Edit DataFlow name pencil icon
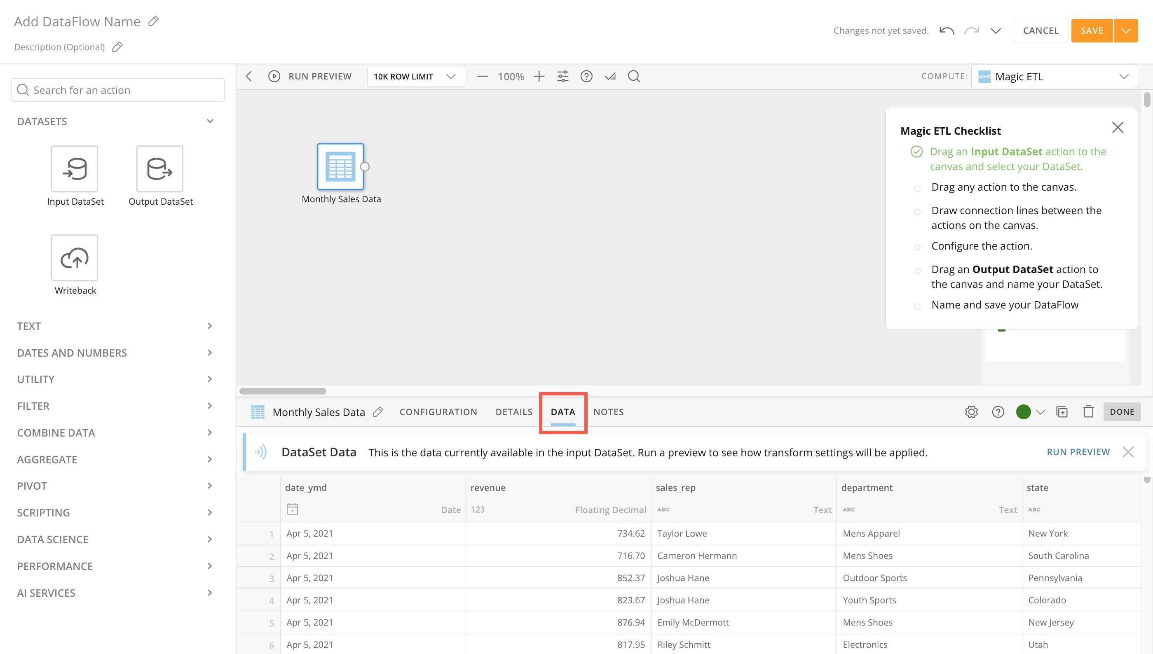Screen dimensions: 1153x654 (154, 21)
